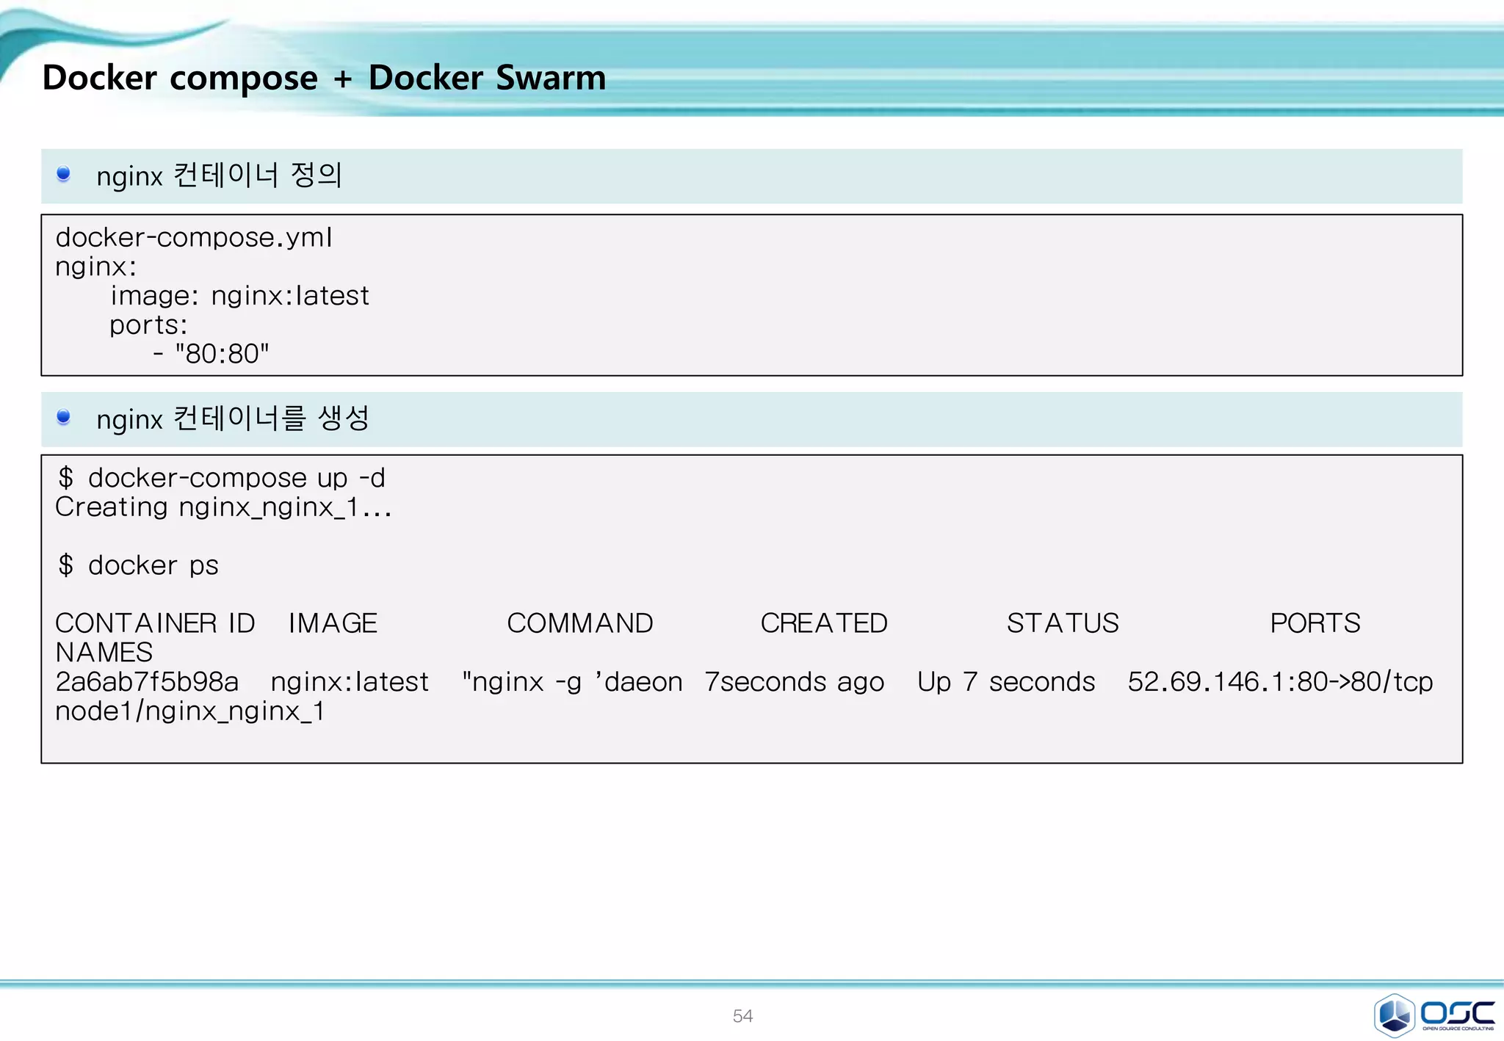
Task: Click the page number 54
Action: click(742, 1016)
